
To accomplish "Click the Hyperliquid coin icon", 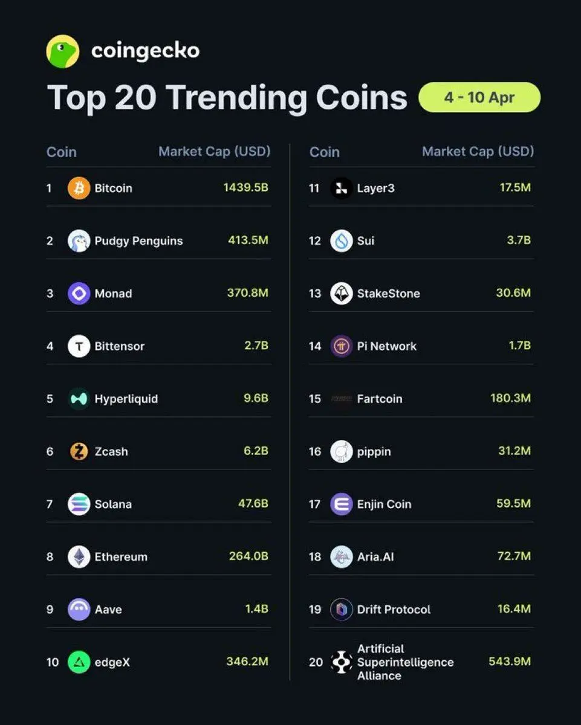I will [x=79, y=399].
